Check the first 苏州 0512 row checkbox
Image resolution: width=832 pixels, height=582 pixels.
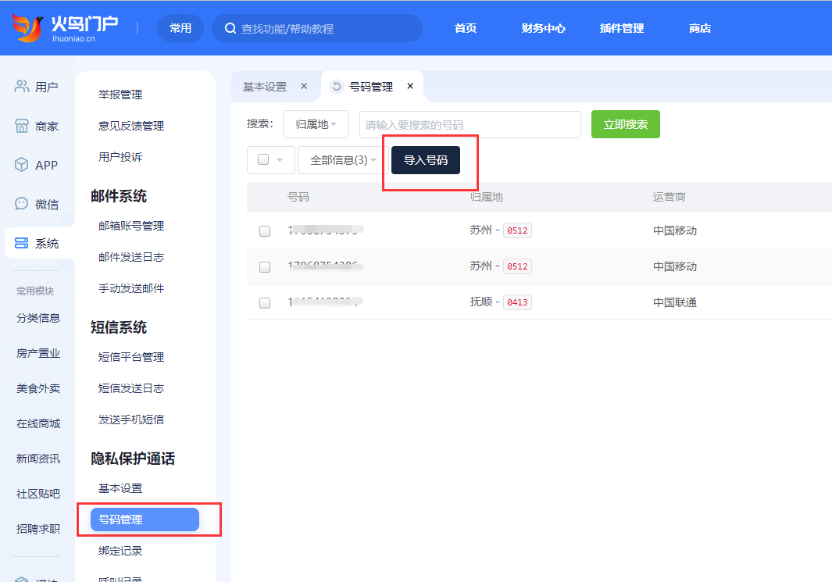pyautogui.click(x=265, y=231)
